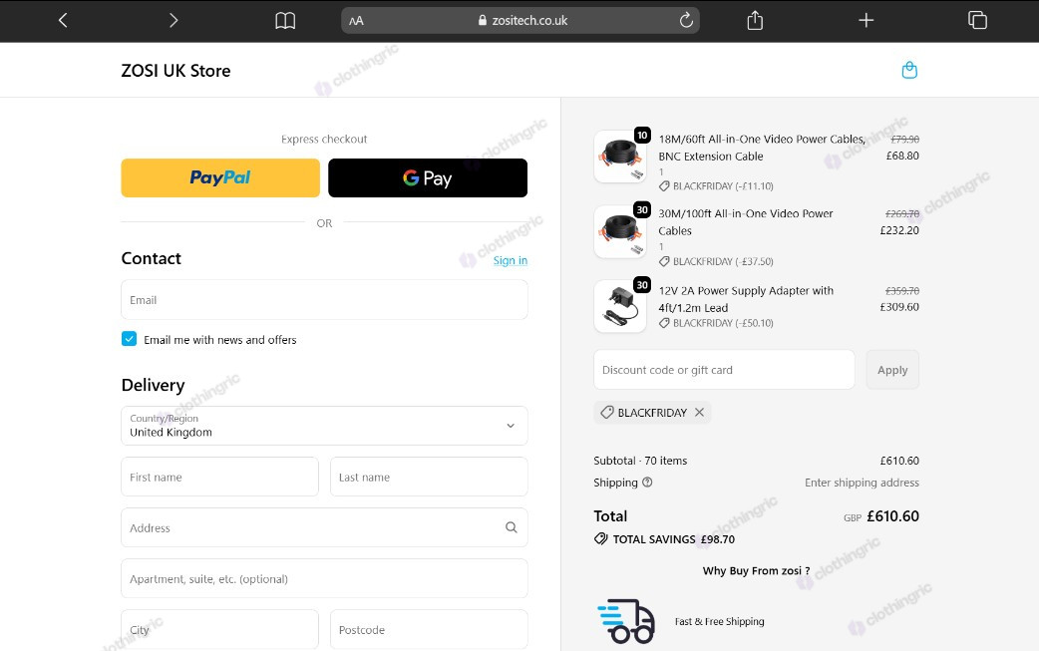
Task: Go back with the browser back arrow
Action: point(63,21)
